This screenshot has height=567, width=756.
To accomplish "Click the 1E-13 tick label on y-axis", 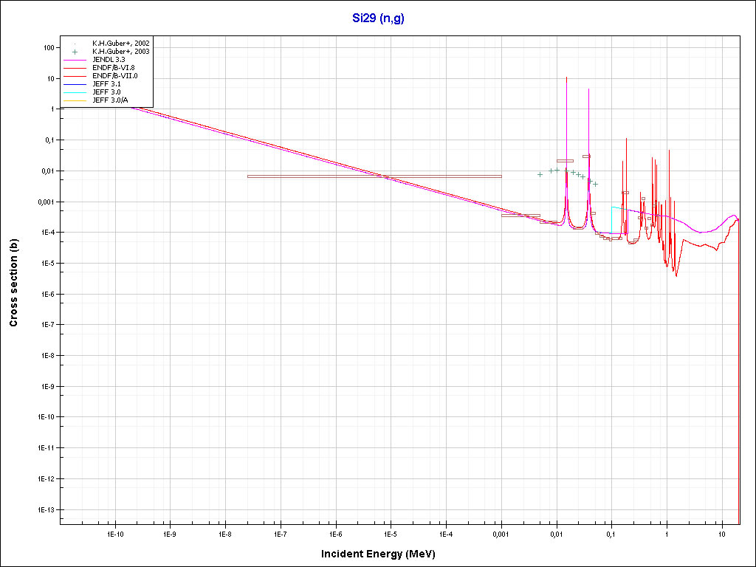I will coord(45,509).
